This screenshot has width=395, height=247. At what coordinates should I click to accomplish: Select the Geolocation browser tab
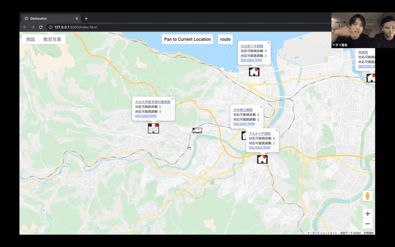click(x=51, y=18)
